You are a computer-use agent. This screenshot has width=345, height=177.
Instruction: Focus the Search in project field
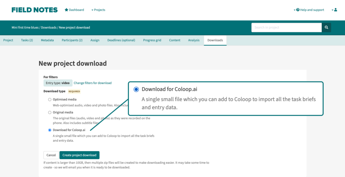286,28
